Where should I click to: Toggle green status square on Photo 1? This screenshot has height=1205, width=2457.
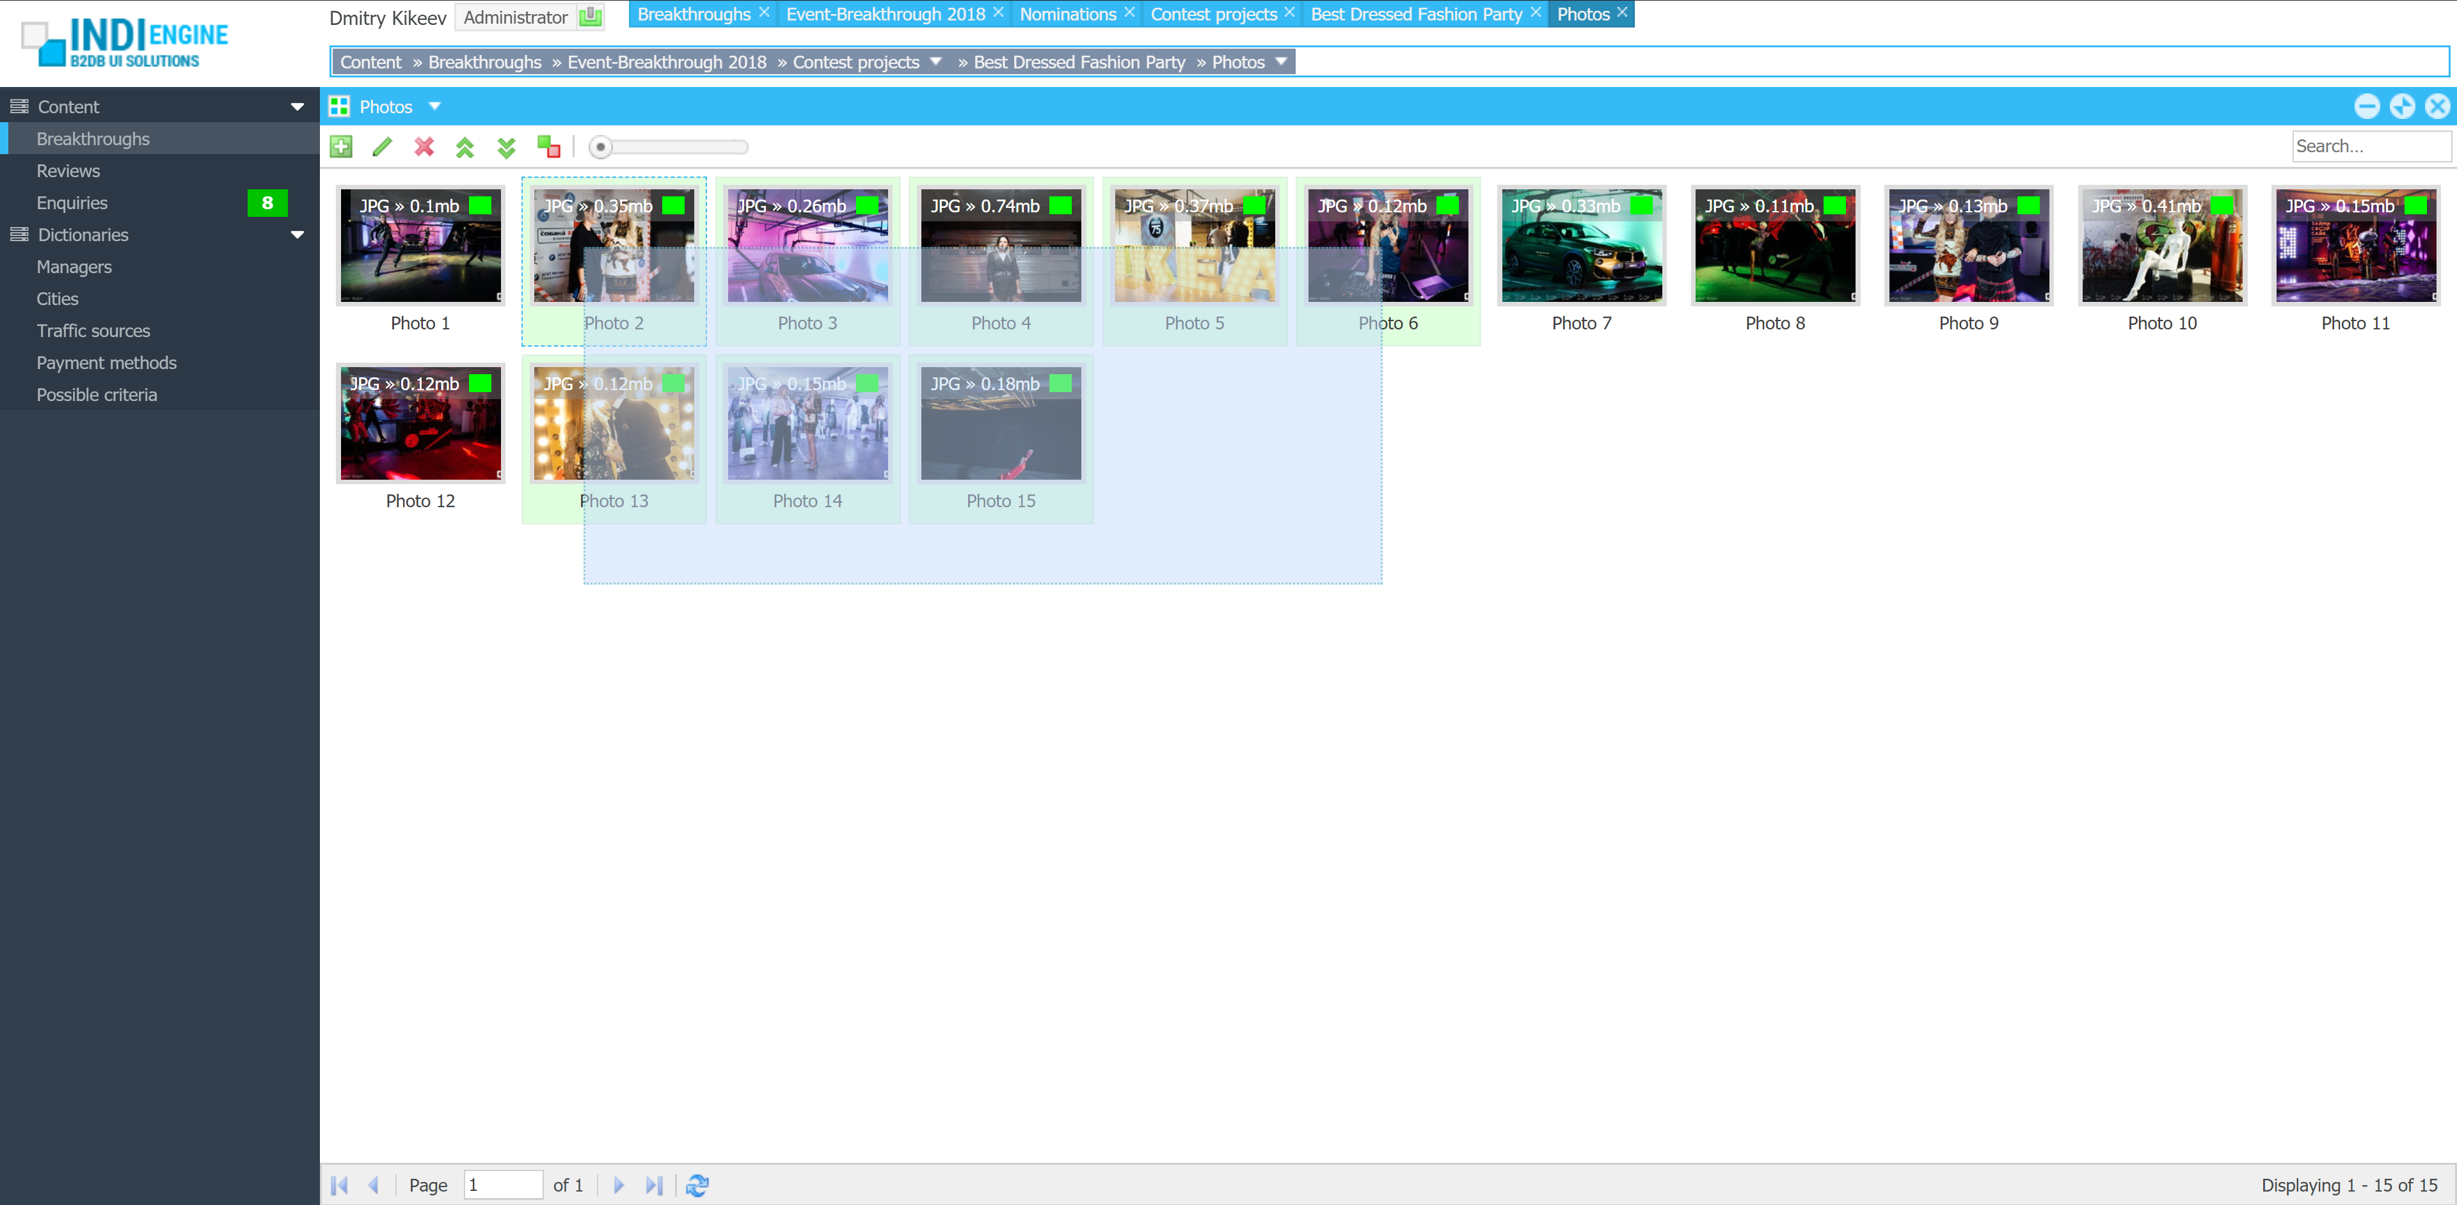coord(481,205)
